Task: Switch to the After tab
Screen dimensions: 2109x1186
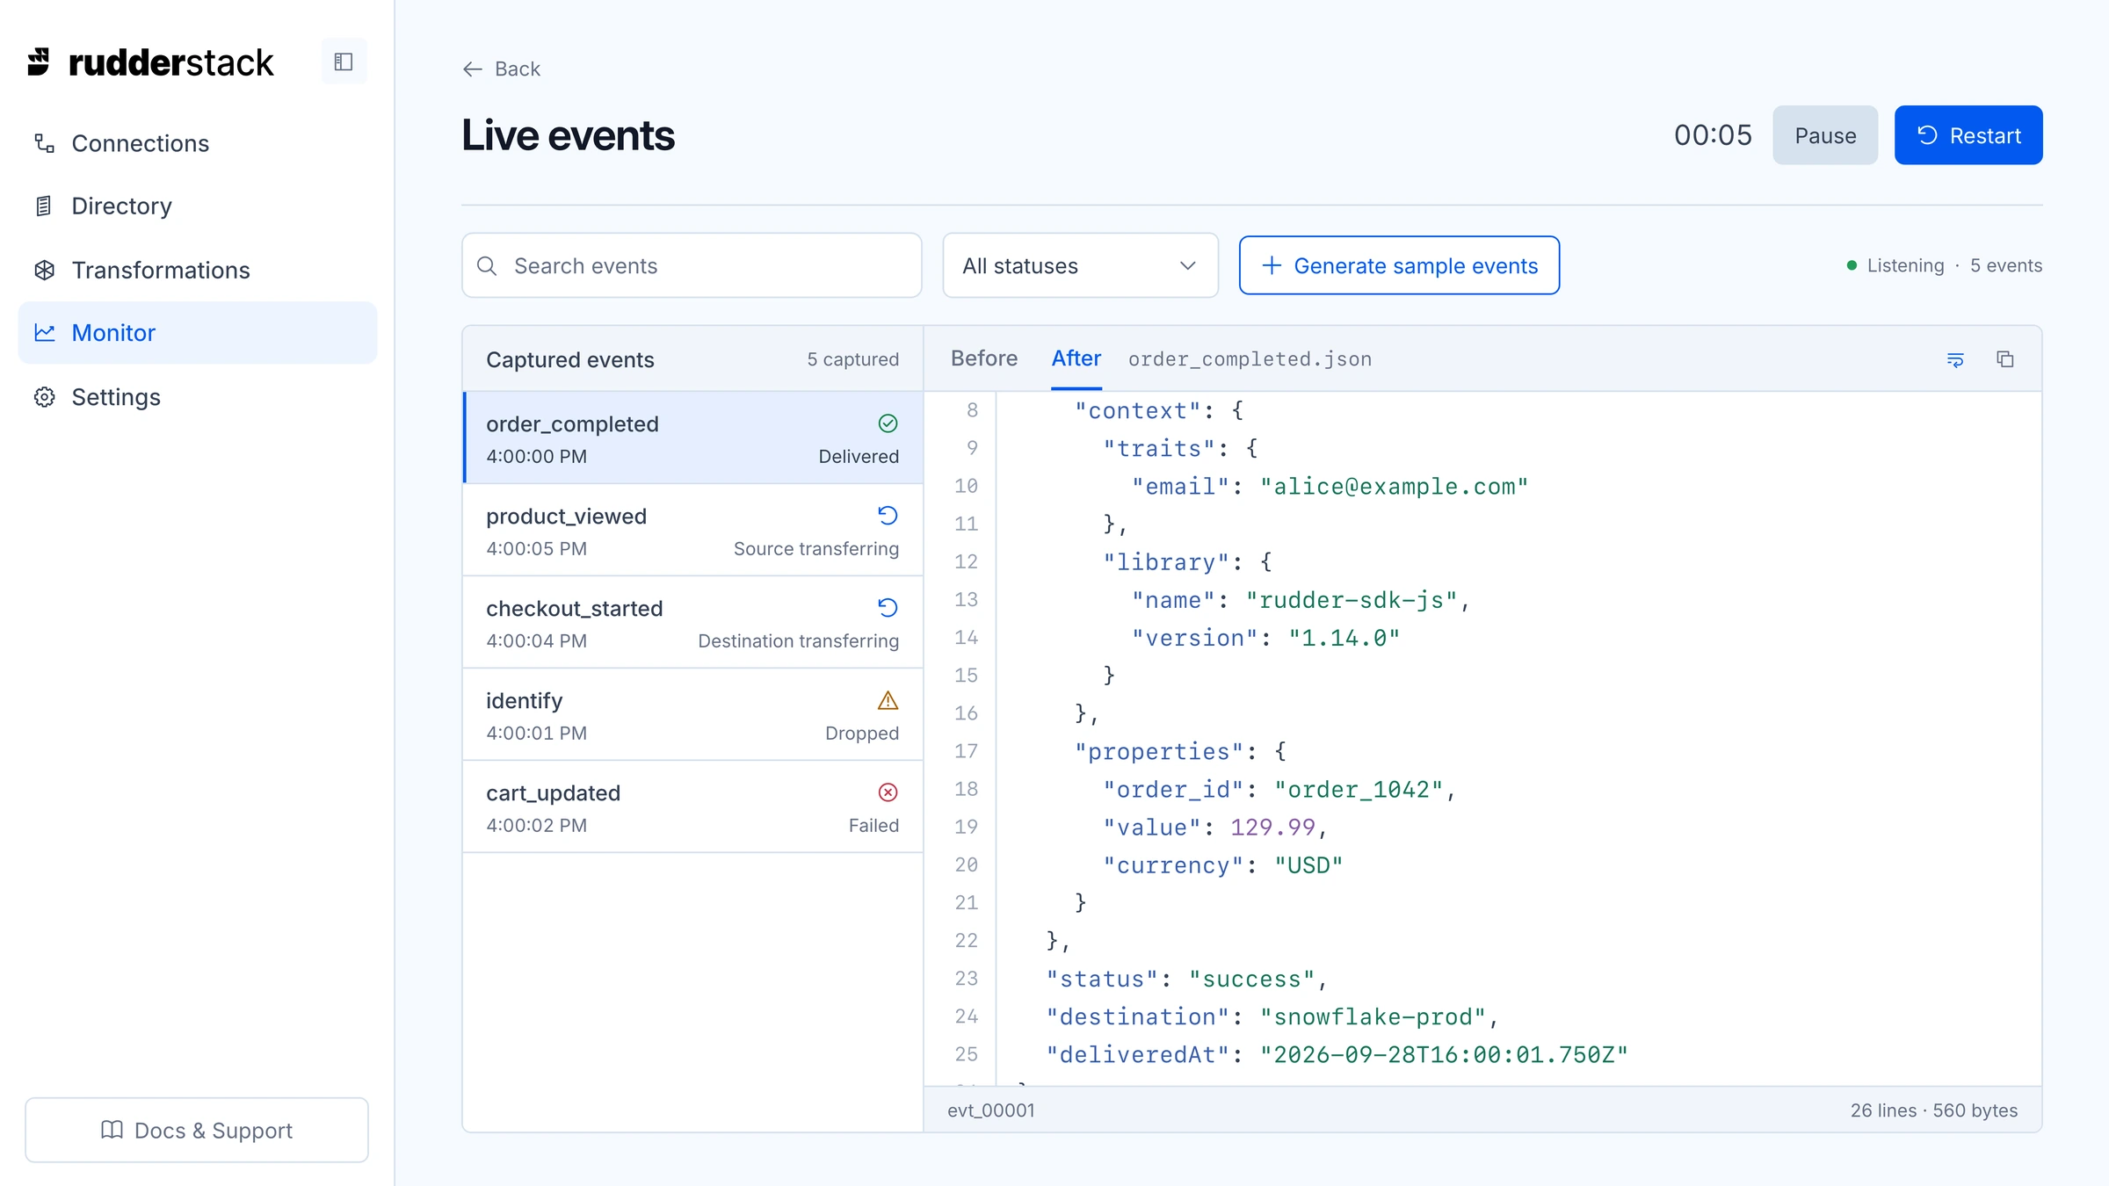Action: tap(1076, 358)
